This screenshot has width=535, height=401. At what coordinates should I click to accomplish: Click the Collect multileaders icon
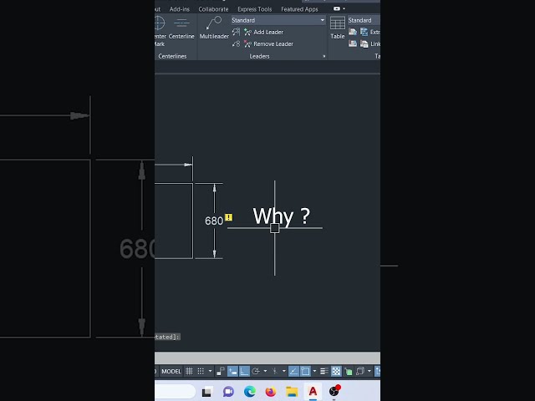click(236, 43)
